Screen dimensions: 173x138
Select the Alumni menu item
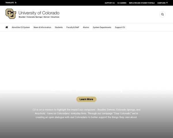pyautogui.click(x=86, y=27)
